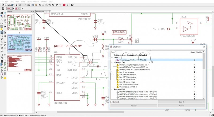
Task: Open Help via question mark icon
Action: point(72,5)
